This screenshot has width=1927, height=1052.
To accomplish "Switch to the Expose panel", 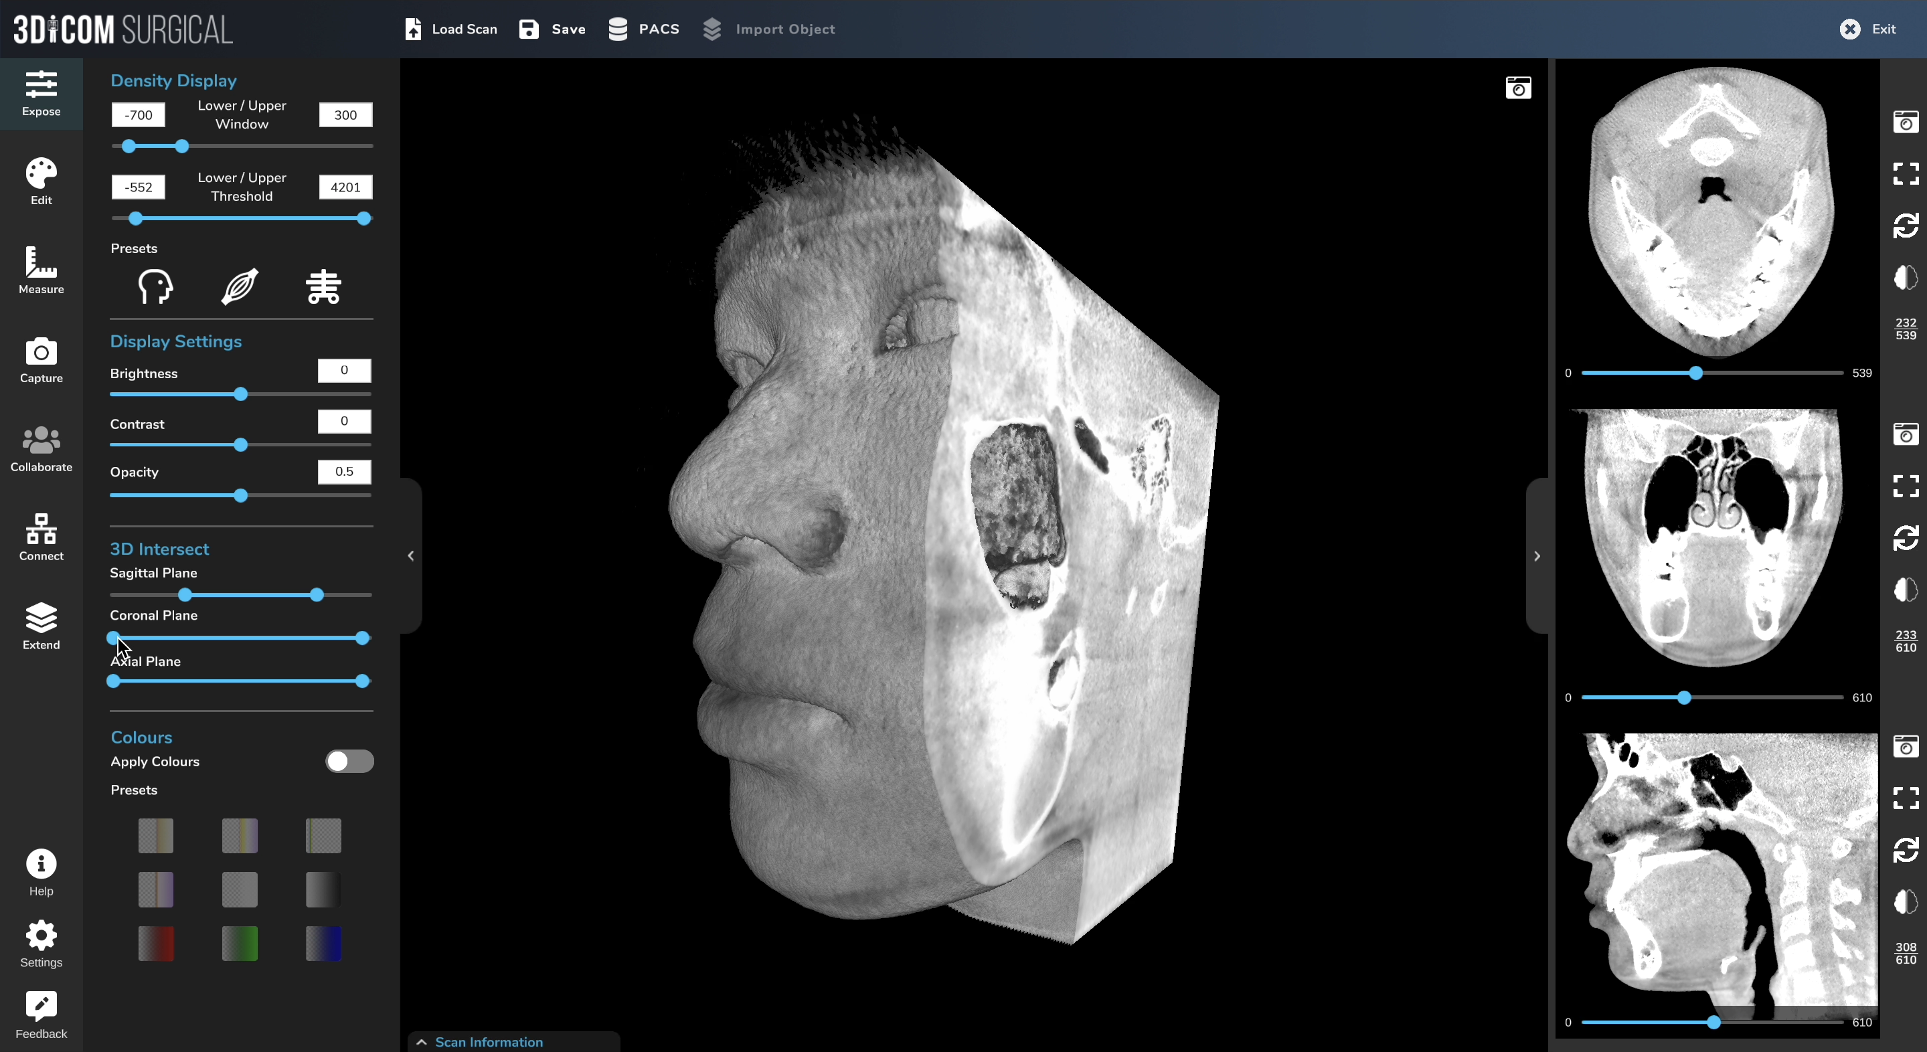I will pyautogui.click(x=40, y=93).
